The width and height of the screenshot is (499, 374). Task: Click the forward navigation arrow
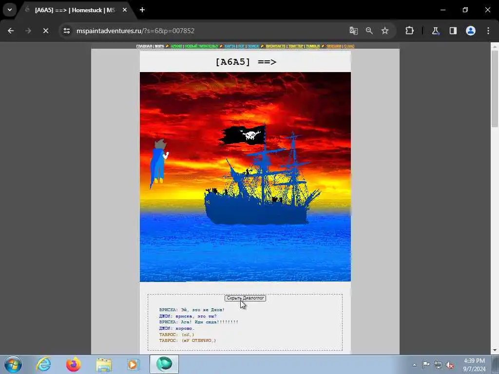point(28,31)
